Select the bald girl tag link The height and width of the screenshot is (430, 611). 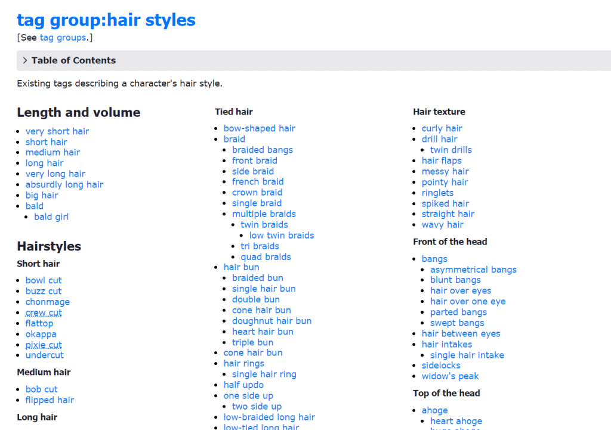(x=51, y=216)
